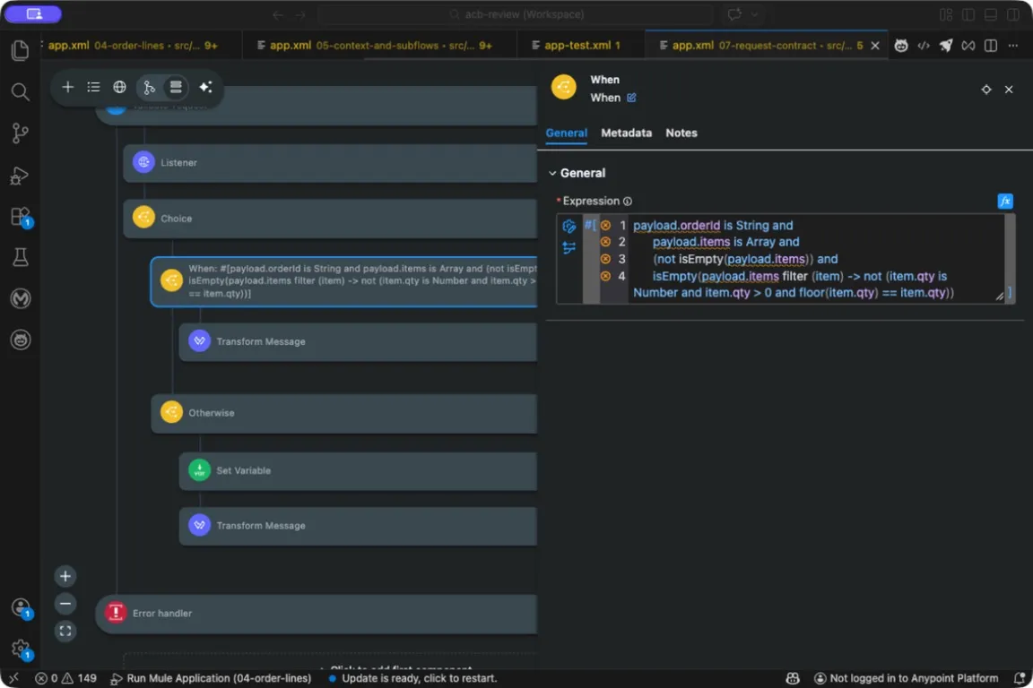Click the fx expression mode button

(x=1004, y=202)
